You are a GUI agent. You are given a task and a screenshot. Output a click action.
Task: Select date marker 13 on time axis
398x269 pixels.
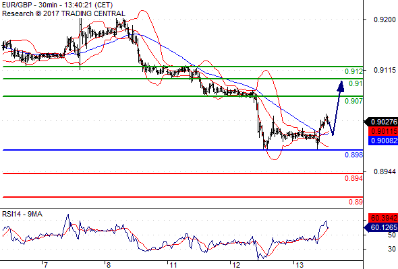tap(300, 265)
